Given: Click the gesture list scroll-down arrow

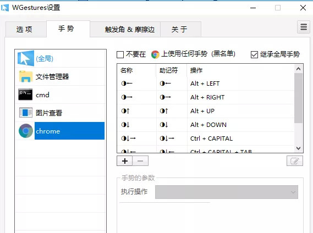Looking at the screenshot, I should [299, 148].
